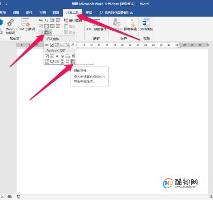Open More Controls wrench icon
The width and height of the screenshot is (213, 200).
[x=73, y=61]
